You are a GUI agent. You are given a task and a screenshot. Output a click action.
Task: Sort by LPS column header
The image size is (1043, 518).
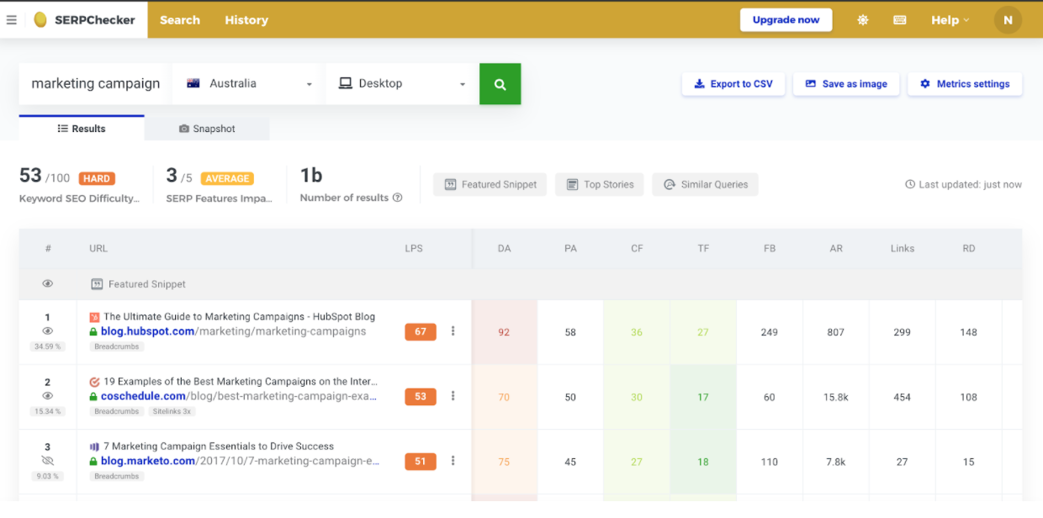click(x=413, y=249)
